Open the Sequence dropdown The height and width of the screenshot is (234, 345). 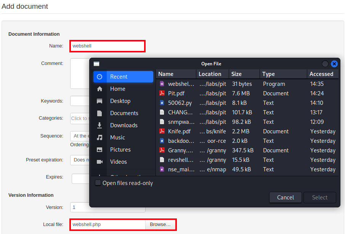tap(80, 136)
